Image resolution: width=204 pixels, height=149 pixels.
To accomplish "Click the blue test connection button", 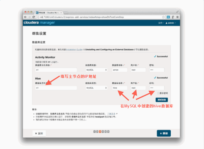I will point(162,100).
